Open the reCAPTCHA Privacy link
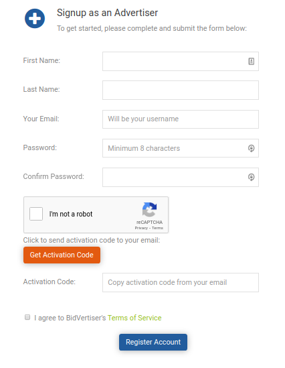 coord(141,228)
